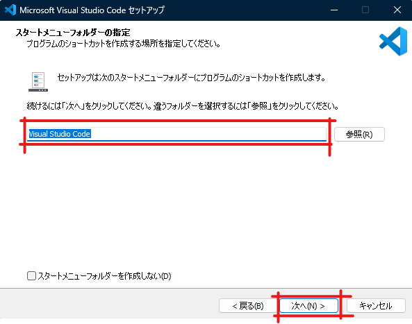Click the Microsoft Visual Studio Code セットアップ title

point(92,10)
